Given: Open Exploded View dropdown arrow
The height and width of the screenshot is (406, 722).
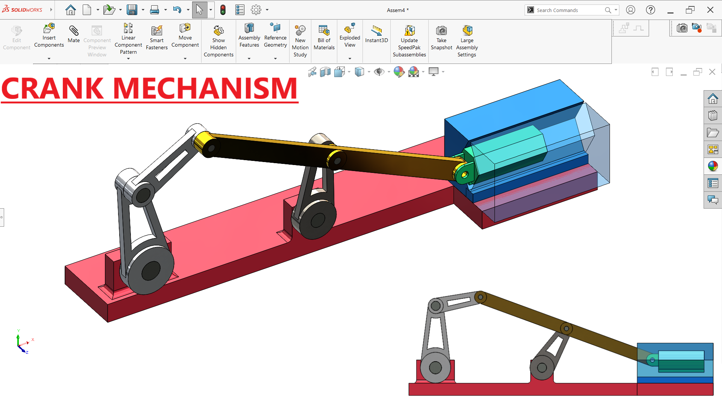Looking at the screenshot, I should point(350,59).
